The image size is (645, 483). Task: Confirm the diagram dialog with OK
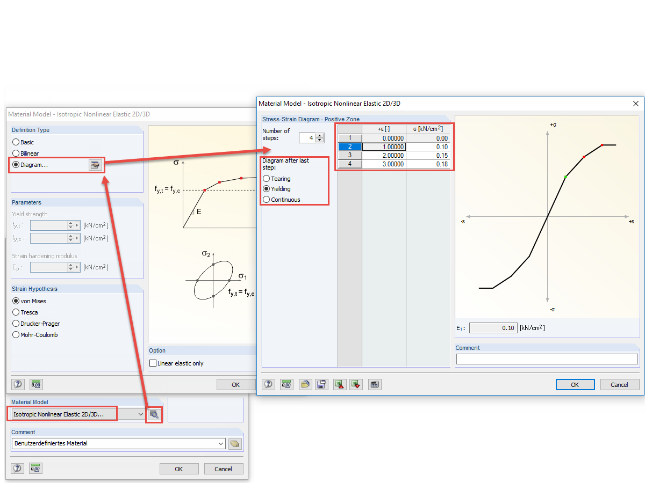(x=575, y=384)
